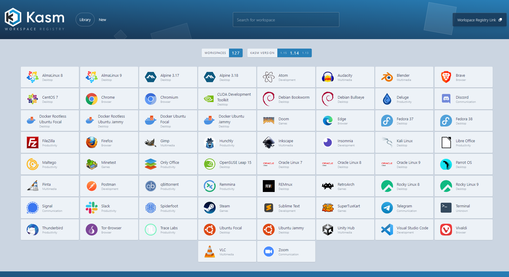The width and height of the screenshot is (509, 277).
Task: Open the AlmaLinux 8 workspace name
Action: point(53,75)
